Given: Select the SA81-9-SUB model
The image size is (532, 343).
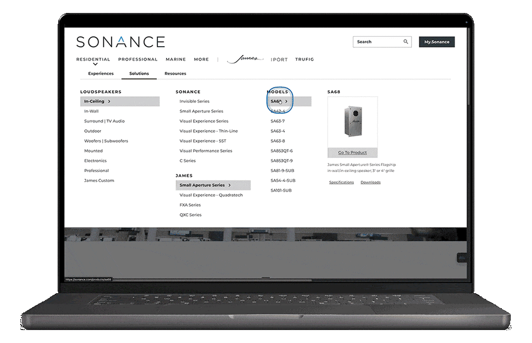Looking at the screenshot, I should point(282,171).
